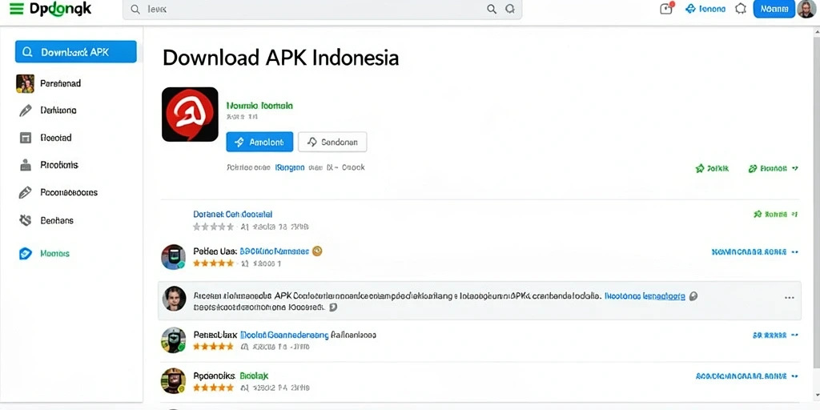Click orange star rating in Petioo Uae row
Image resolution: width=820 pixels, height=410 pixels.
click(x=213, y=263)
